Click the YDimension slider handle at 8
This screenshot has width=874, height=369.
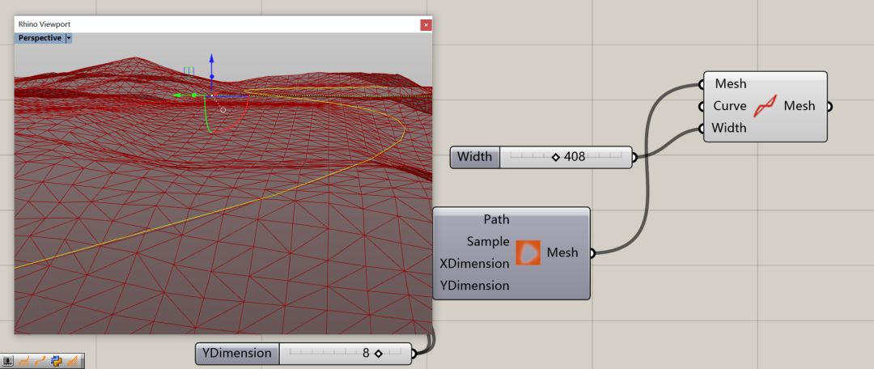coord(378,354)
